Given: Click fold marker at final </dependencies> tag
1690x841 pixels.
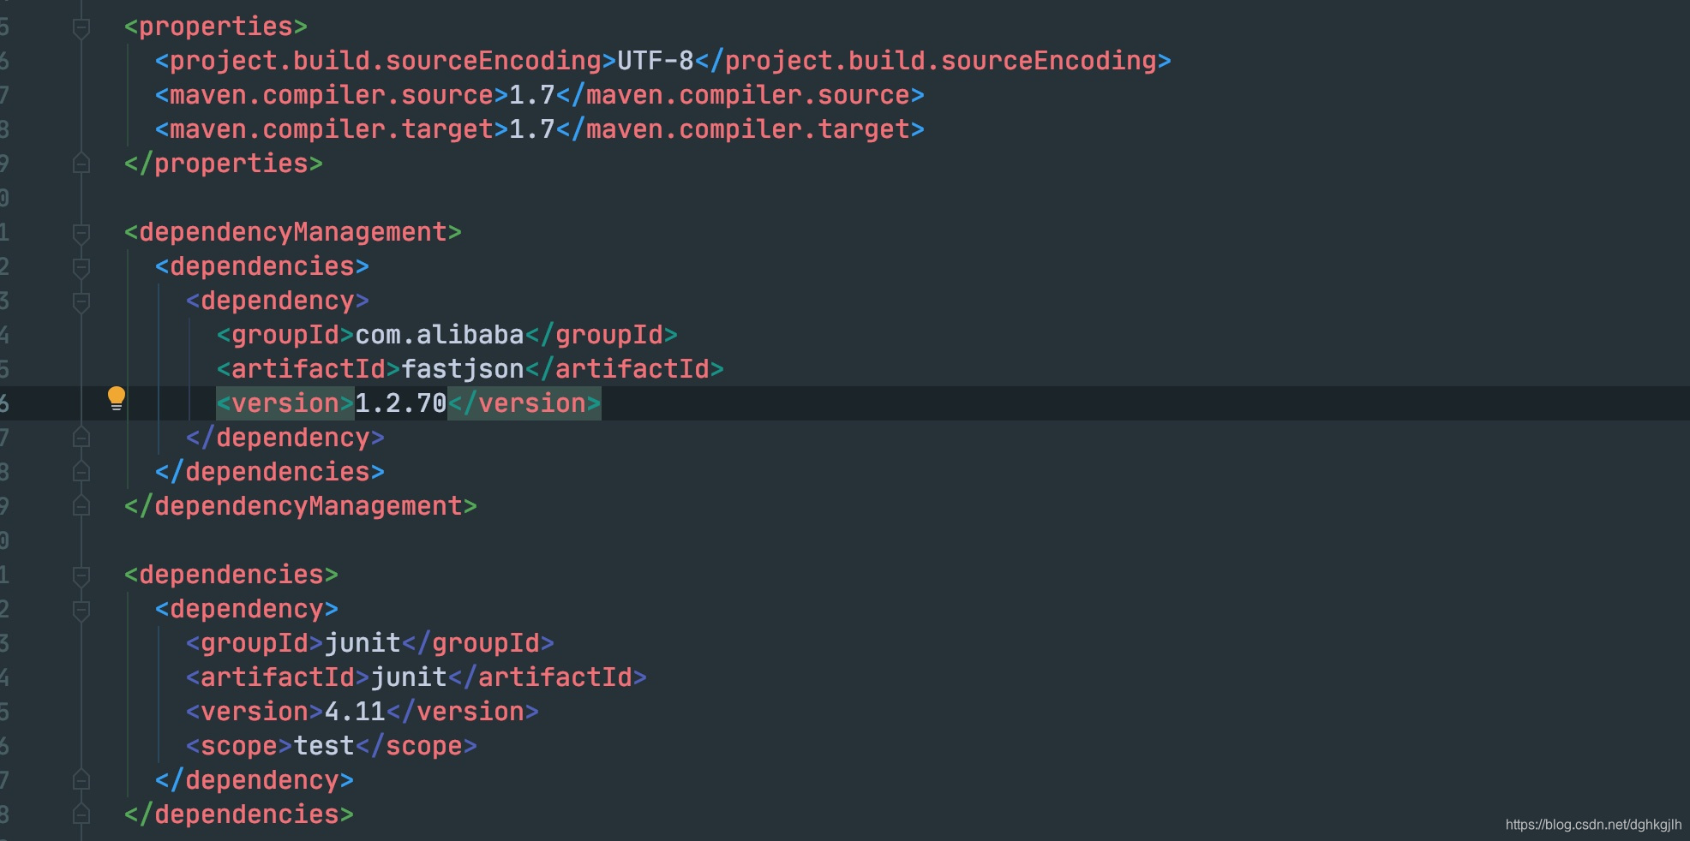Looking at the screenshot, I should [81, 814].
